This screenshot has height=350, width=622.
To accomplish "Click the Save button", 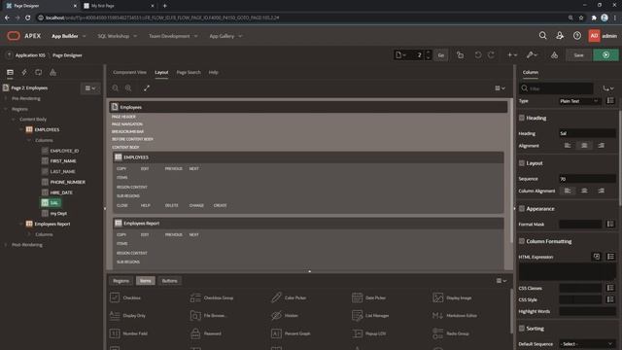I will pyautogui.click(x=578, y=55).
